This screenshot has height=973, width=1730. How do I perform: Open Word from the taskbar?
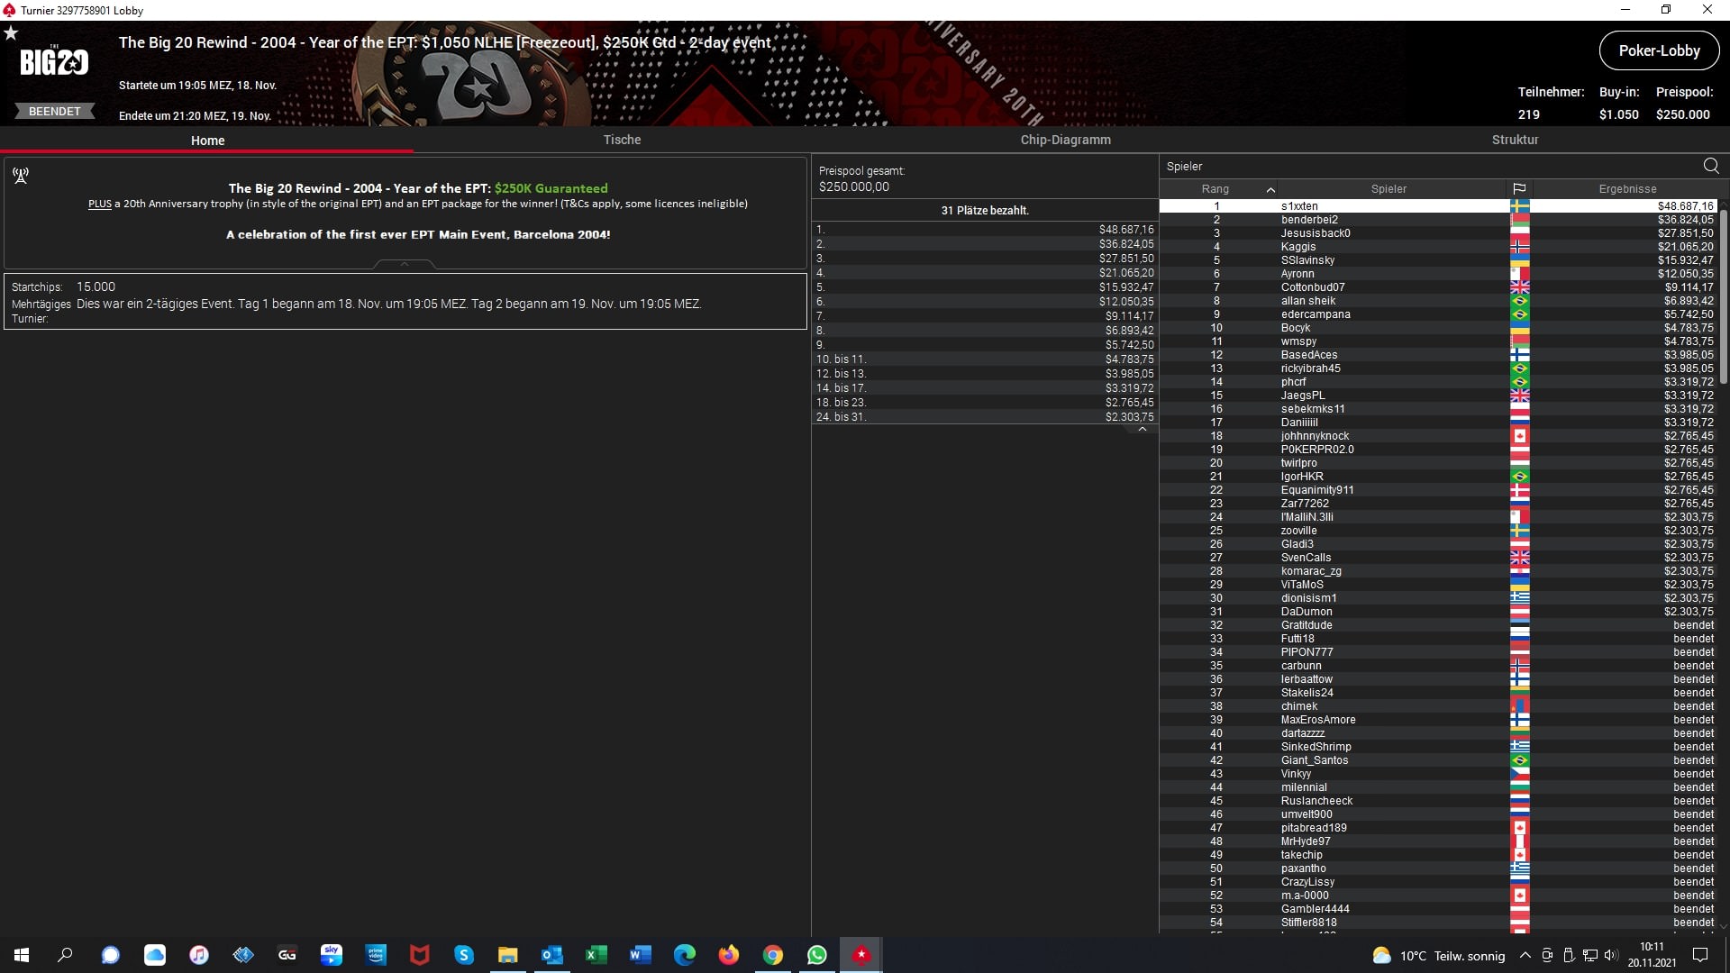[x=641, y=955]
